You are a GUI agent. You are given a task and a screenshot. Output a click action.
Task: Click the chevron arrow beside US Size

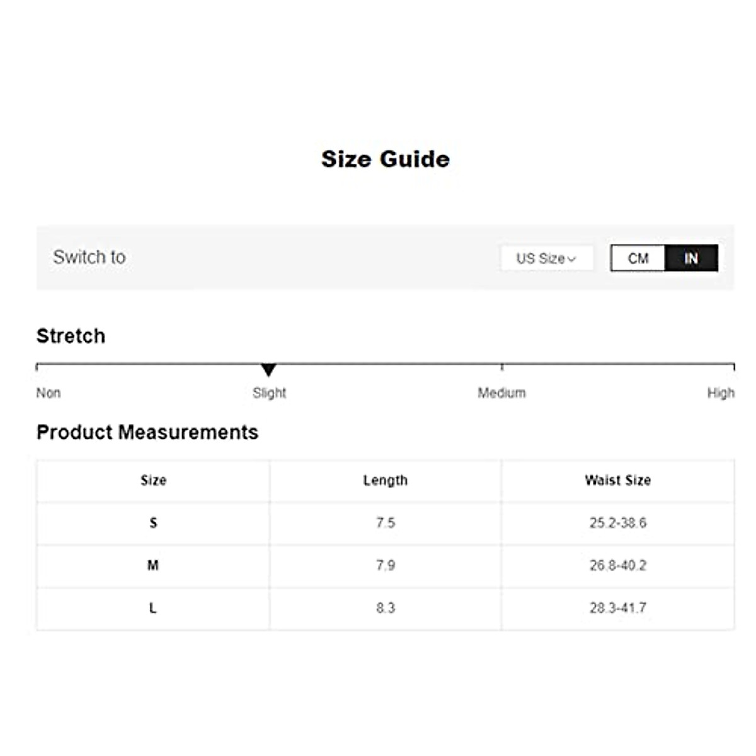click(571, 259)
